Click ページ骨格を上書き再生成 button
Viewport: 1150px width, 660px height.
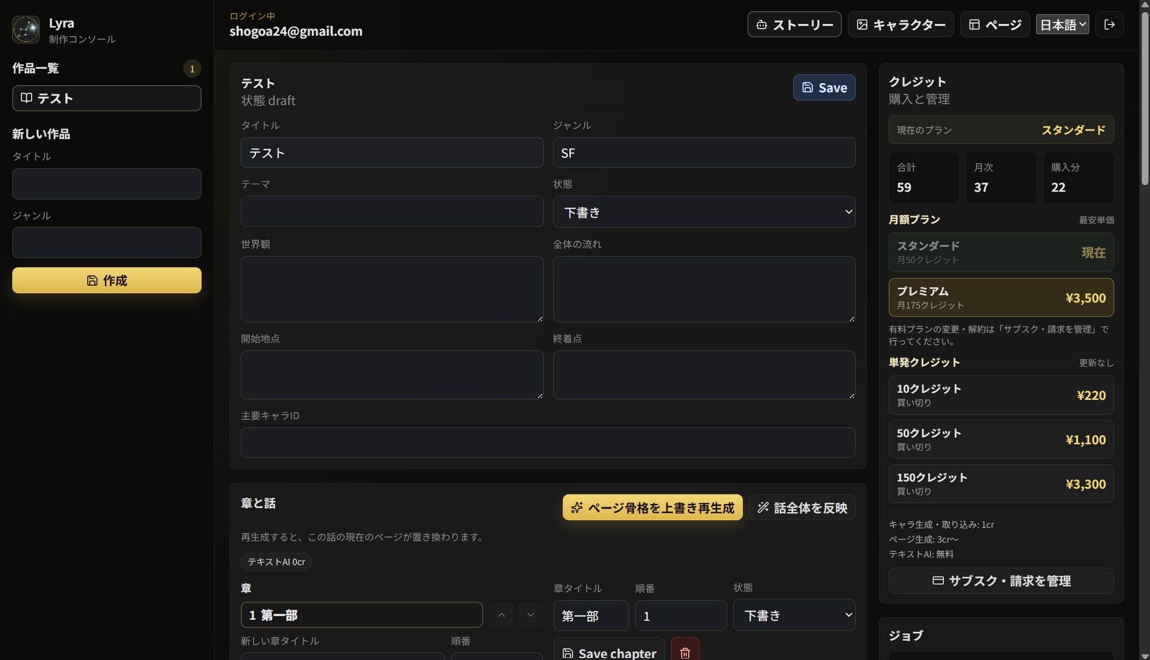click(653, 507)
